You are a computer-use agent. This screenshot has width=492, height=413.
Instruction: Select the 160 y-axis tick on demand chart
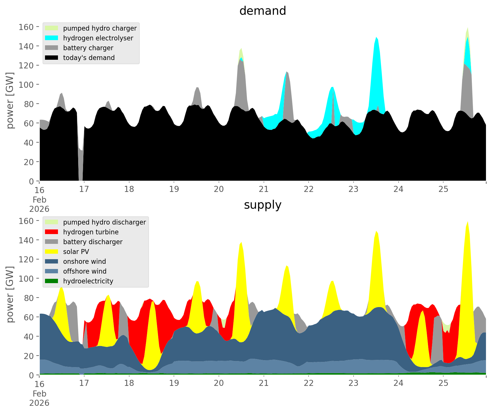click(x=26, y=27)
